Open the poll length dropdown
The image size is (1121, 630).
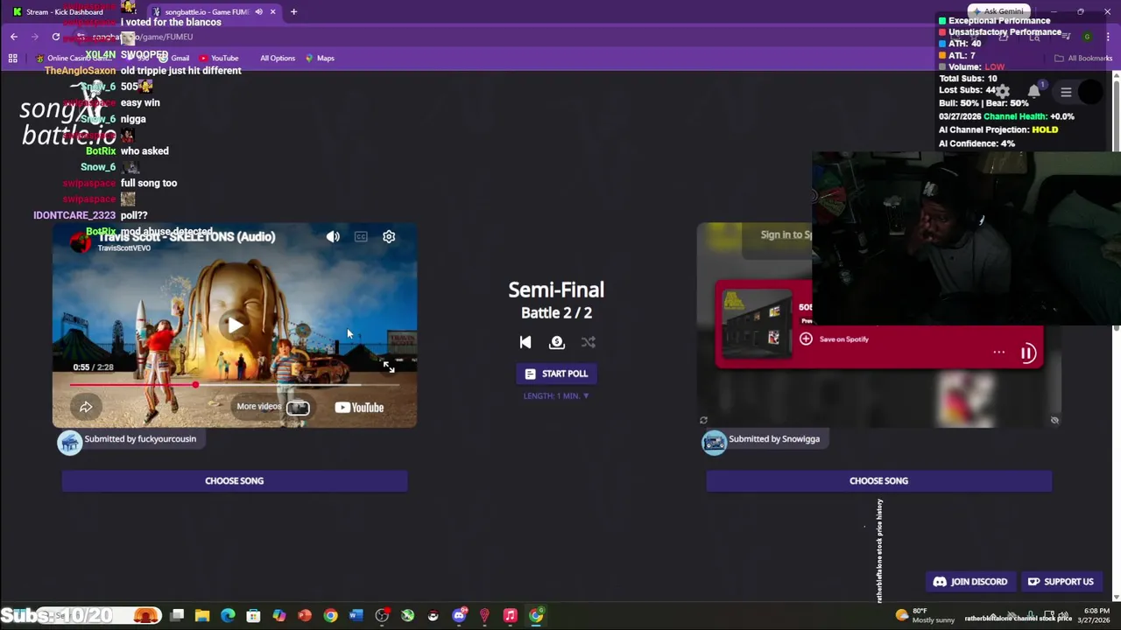(556, 395)
